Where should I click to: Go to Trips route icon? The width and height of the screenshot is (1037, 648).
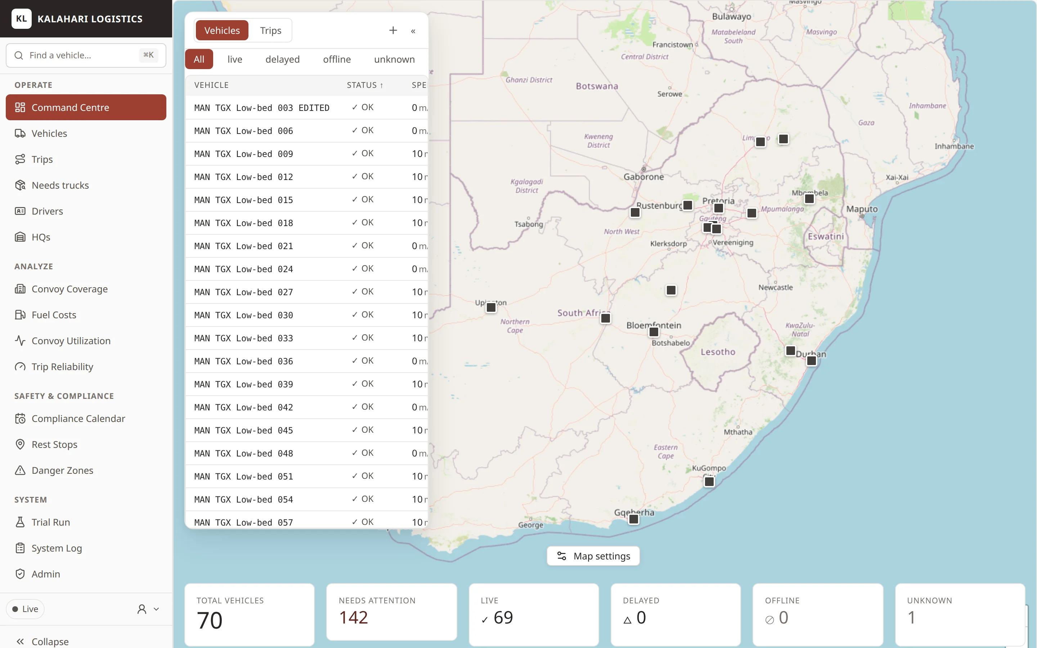pyautogui.click(x=86, y=159)
